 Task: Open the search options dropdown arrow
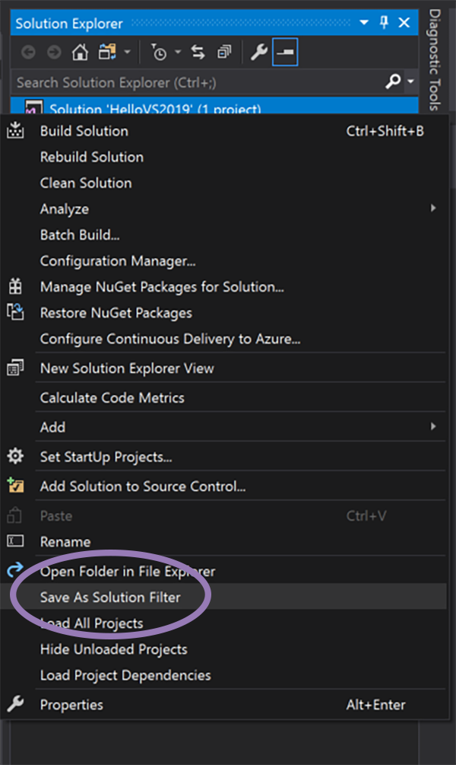(410, 81)
